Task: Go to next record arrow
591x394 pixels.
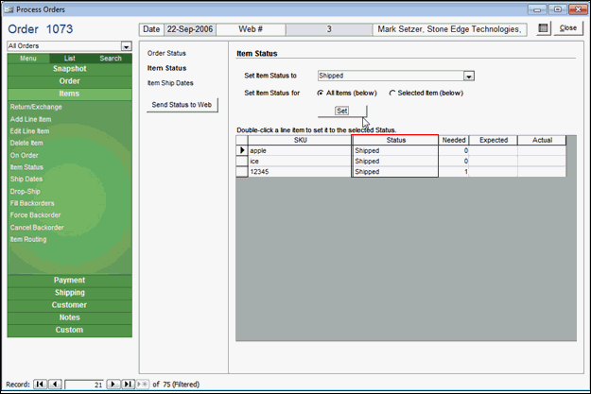Action: pos(113,385)
